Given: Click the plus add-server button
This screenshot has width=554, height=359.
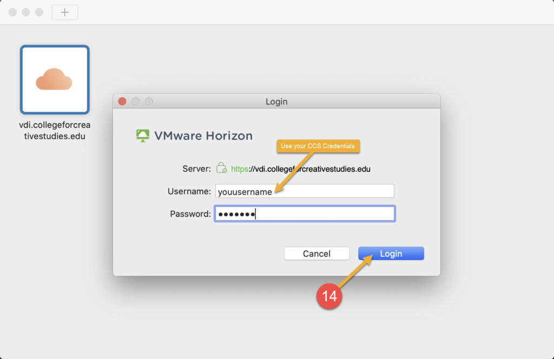Looking at the screenshot, I should tap(65, 12).
